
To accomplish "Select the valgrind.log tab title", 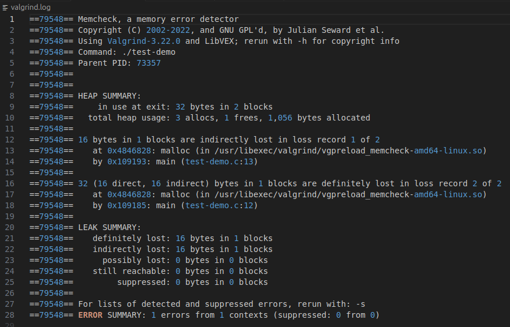I will (x=30, y=7).
